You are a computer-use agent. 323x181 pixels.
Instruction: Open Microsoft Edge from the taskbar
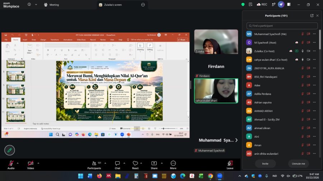click(x=183, y=176)
